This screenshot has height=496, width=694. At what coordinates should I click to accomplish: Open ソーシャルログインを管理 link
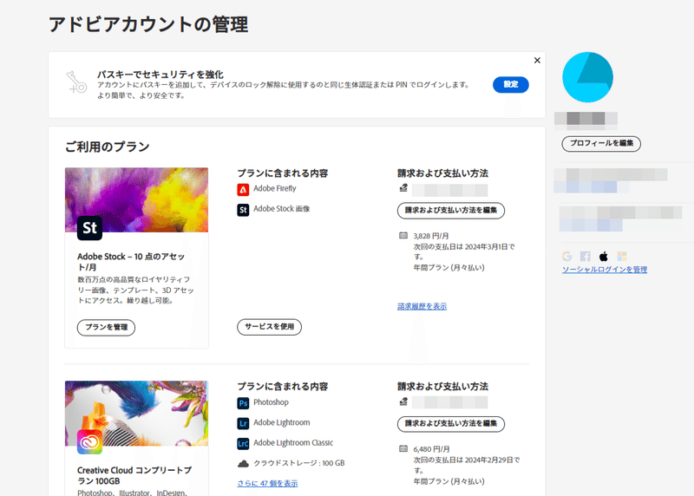[605, 270]
